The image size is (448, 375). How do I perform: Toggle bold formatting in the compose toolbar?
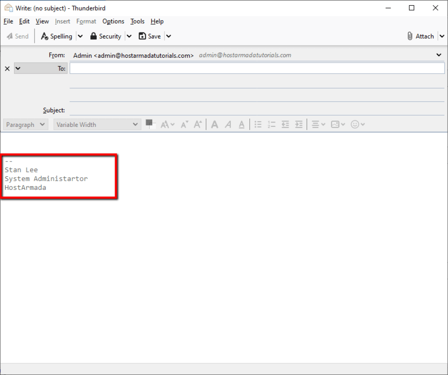tap(214, 124)
